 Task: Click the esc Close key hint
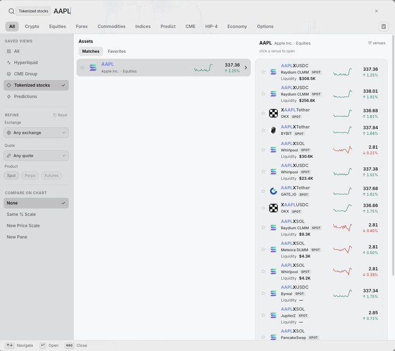click(69, 345)
